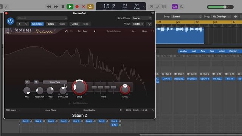The width and height of the screenshot is (242, 136).
Task: Toggle the Solo S button in control bar
Action: pos(164,7)
